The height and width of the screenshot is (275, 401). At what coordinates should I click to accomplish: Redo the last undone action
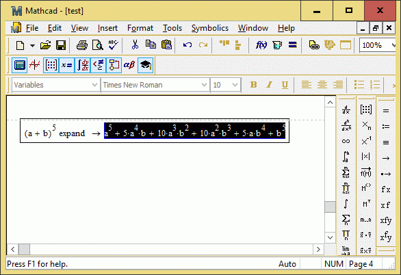(x=203, y=45)
